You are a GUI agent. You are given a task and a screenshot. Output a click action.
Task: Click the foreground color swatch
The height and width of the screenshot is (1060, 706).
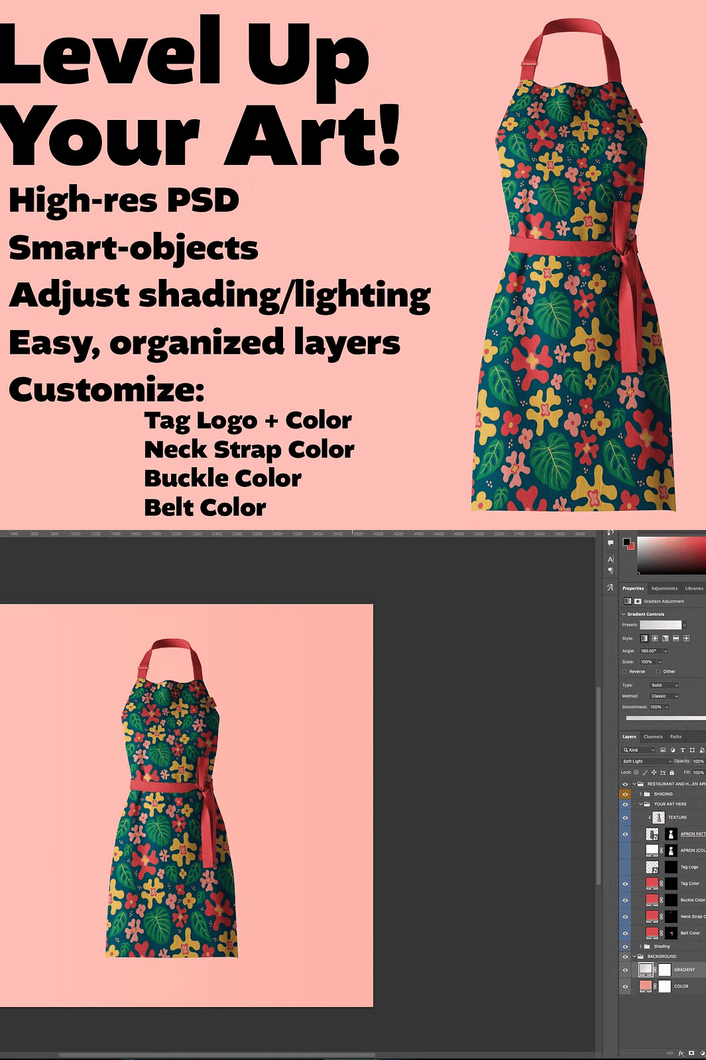626,542
